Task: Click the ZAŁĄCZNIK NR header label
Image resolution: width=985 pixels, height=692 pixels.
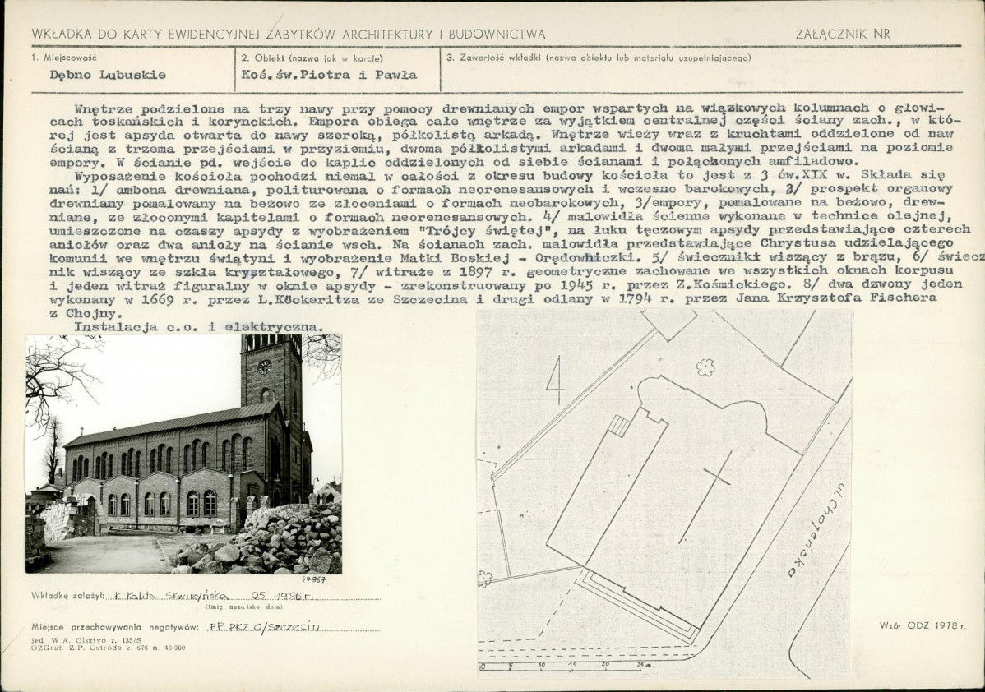Action: [x=843, y=35]
